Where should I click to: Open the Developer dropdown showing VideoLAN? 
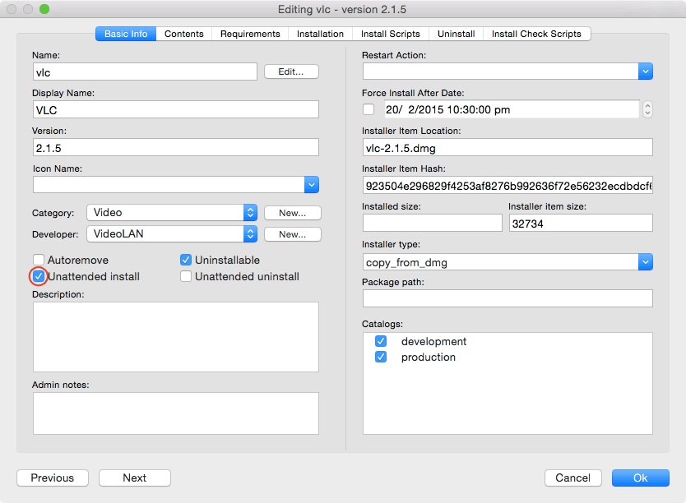click(251, 234)
